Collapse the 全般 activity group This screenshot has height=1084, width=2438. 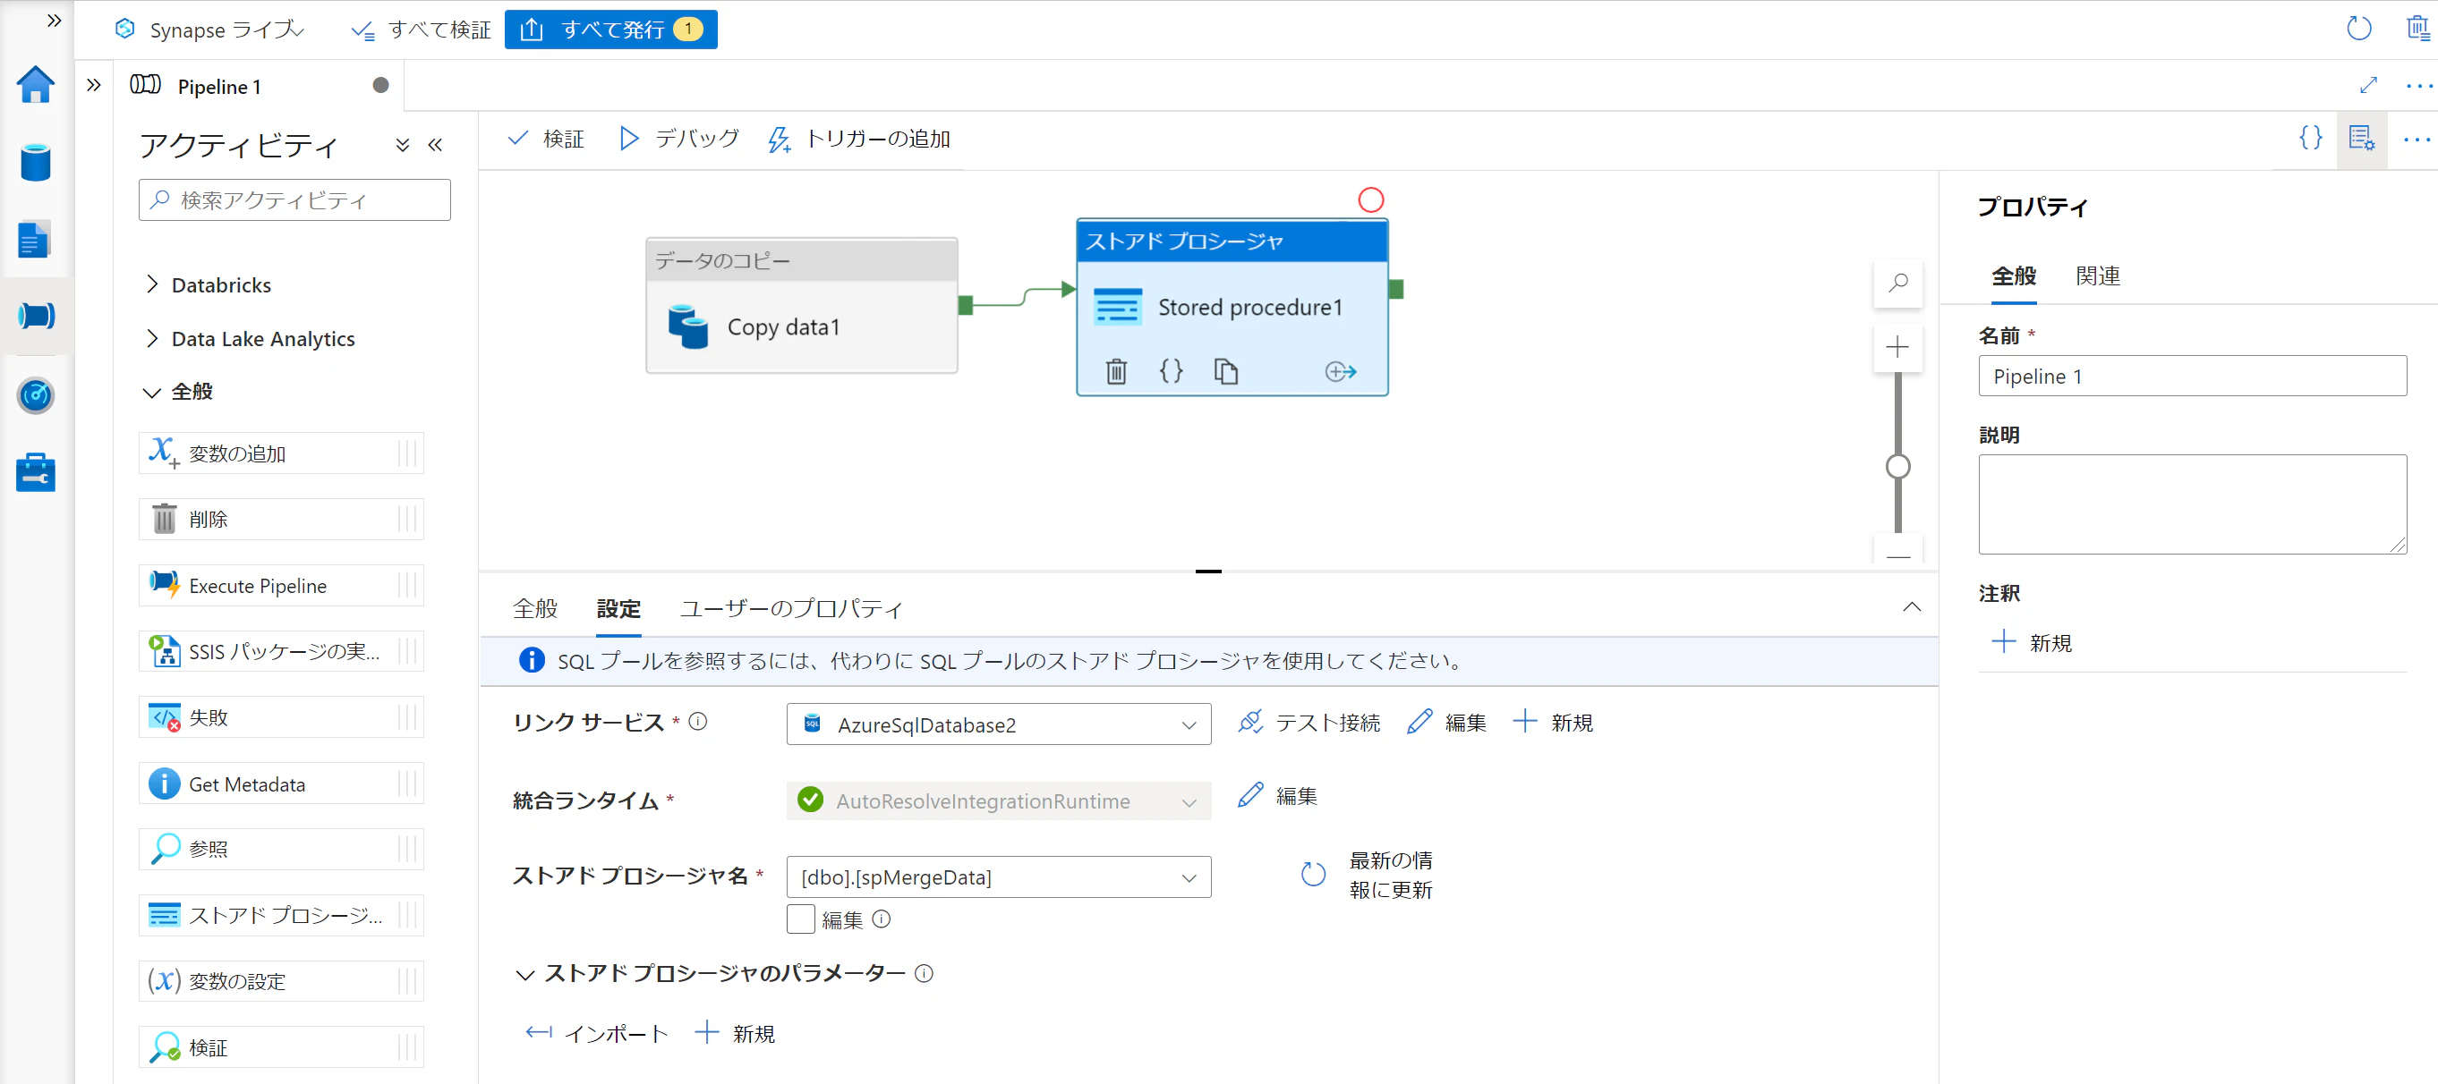(x=151, y=392)
